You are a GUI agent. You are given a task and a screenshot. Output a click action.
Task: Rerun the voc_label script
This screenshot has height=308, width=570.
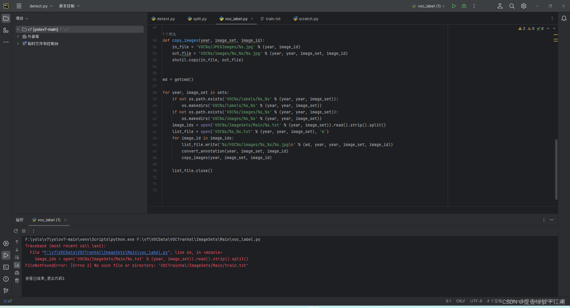[16, 231]
